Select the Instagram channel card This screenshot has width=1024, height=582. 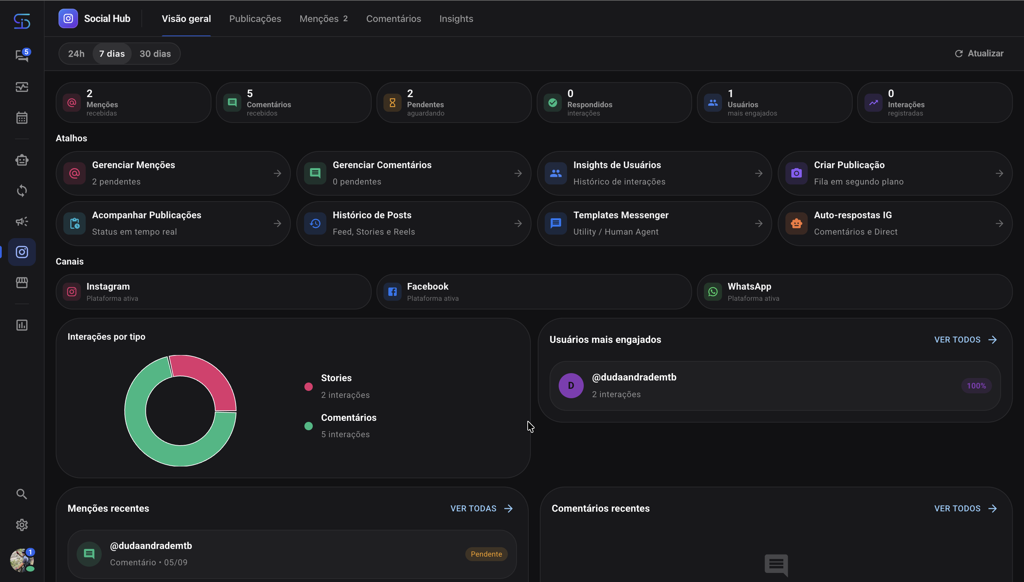click(x=214, y=292)
